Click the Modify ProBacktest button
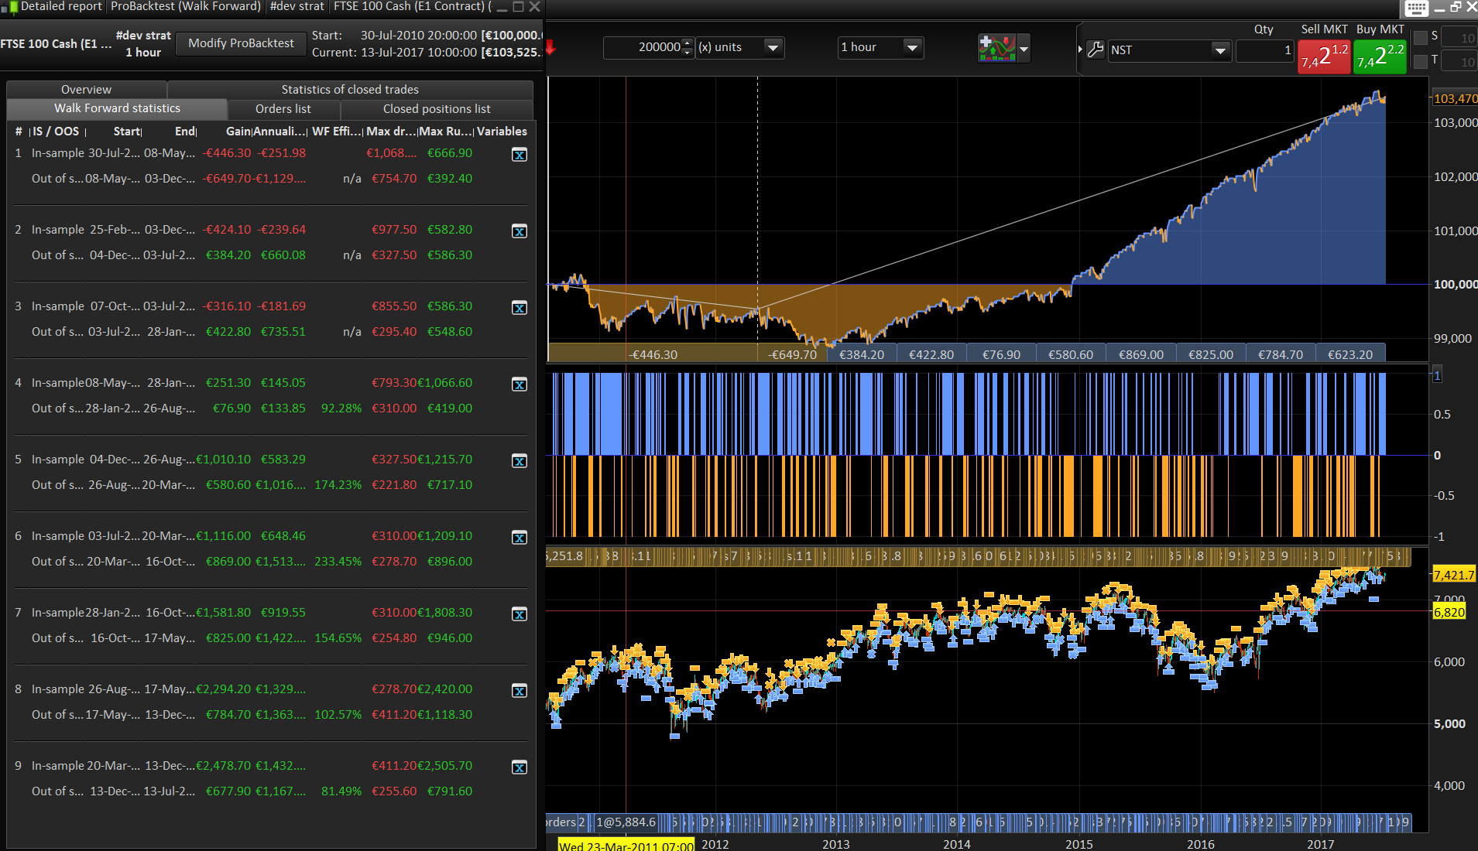 pyautogui.click(x=241, y=43)
